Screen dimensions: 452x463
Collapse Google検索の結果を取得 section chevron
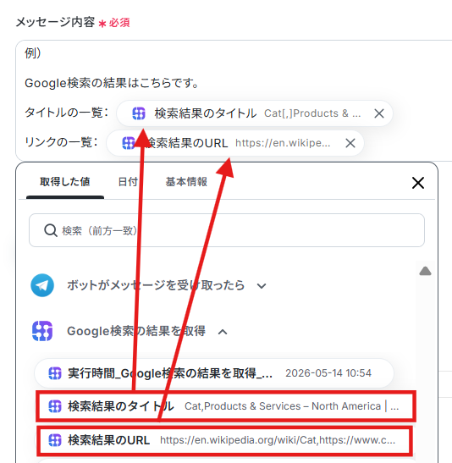point(223,332)
